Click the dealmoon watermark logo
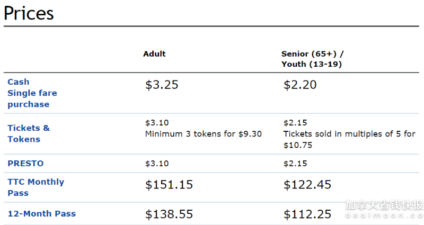The width and height of the screenshot is (424, 225). click(384, 209)
